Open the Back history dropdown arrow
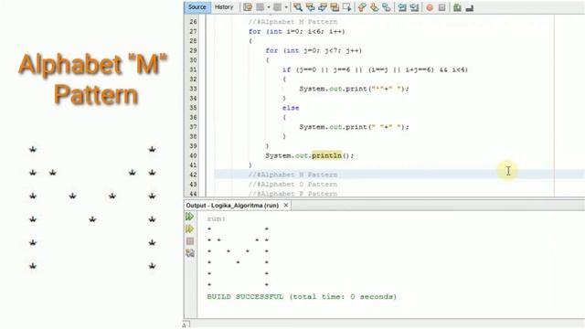Viewport: 585px width, 329px height. (268, 7)
